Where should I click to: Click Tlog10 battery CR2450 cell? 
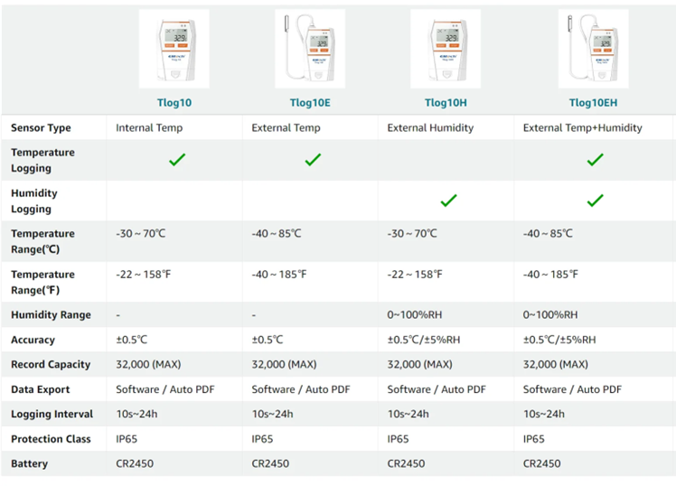[135, 463]
